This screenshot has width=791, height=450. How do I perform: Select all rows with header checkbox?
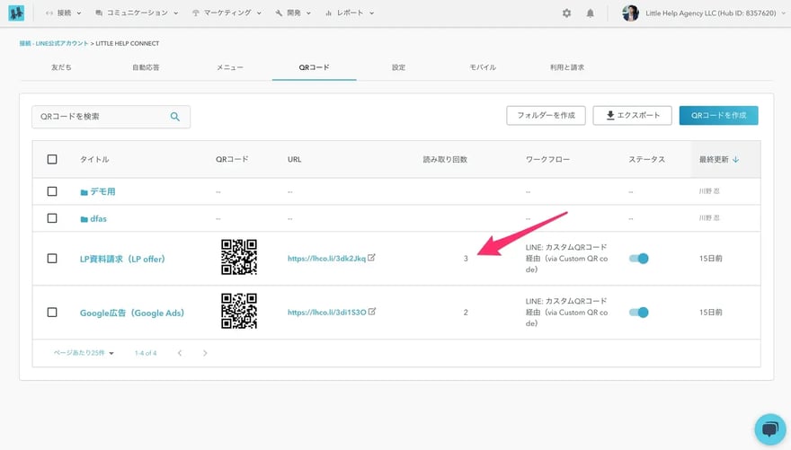[52, 159]
